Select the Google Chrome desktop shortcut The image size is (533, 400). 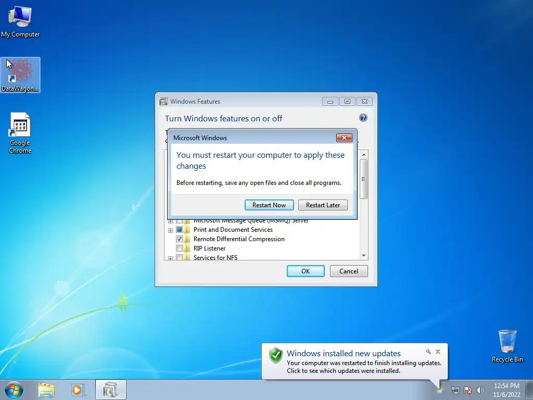(20, 133)
